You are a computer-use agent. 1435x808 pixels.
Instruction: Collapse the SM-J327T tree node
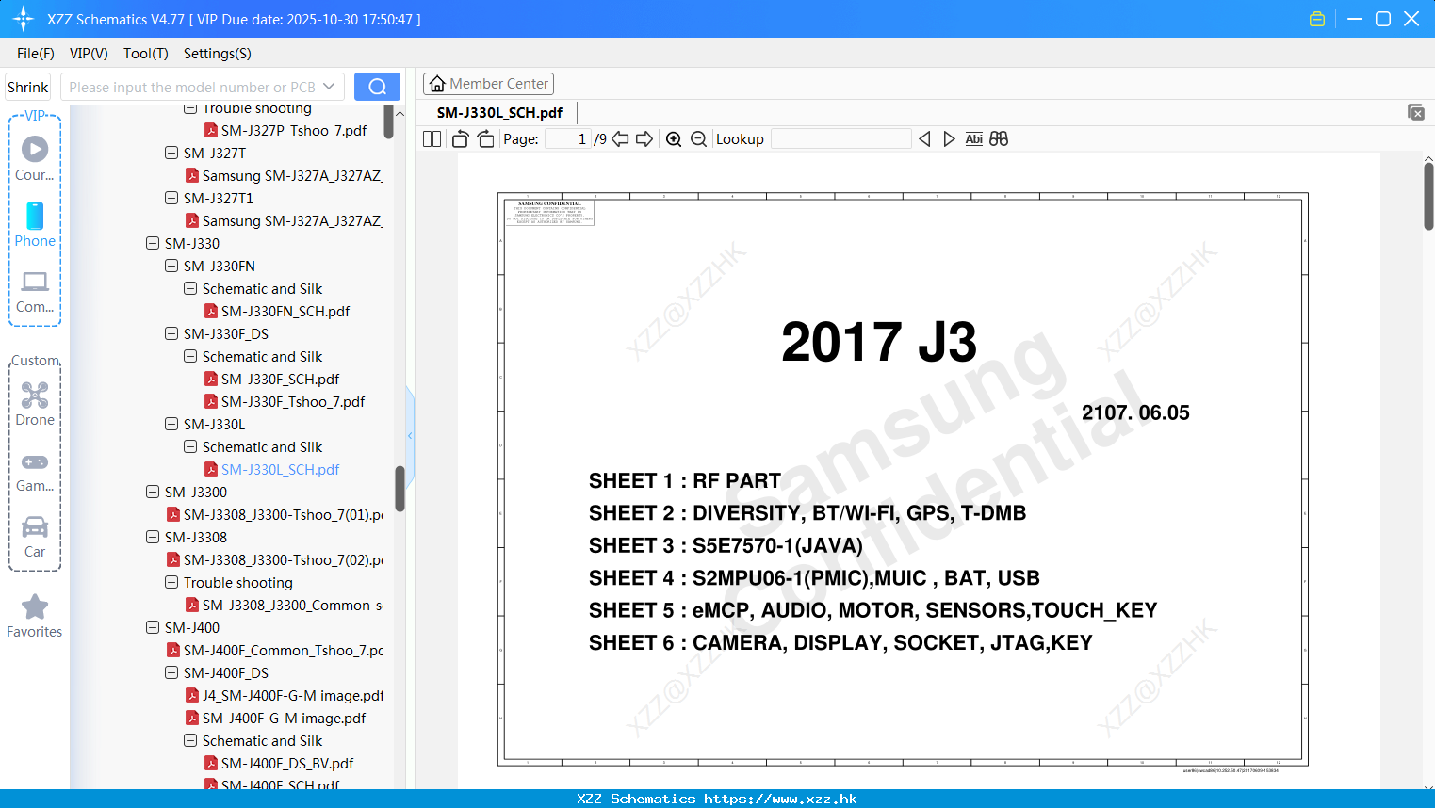click(171, 153)
